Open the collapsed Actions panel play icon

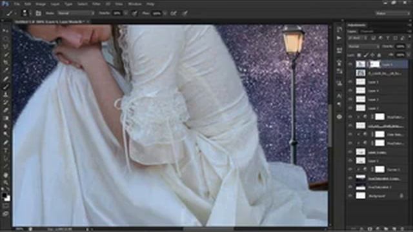pos(339,38)
